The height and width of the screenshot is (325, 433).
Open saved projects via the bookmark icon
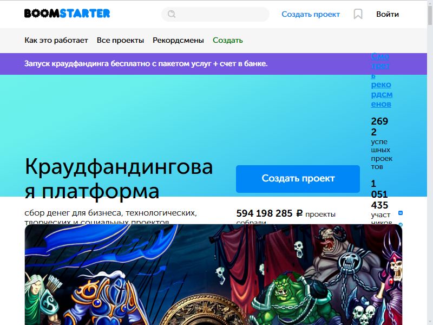tap(358, 14)
